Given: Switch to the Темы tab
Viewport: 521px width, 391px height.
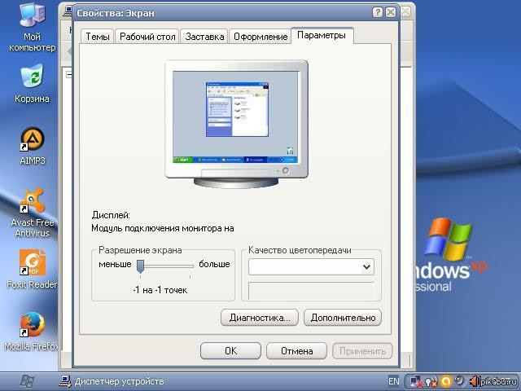Looking at the screenshot, I should (98, 37).
